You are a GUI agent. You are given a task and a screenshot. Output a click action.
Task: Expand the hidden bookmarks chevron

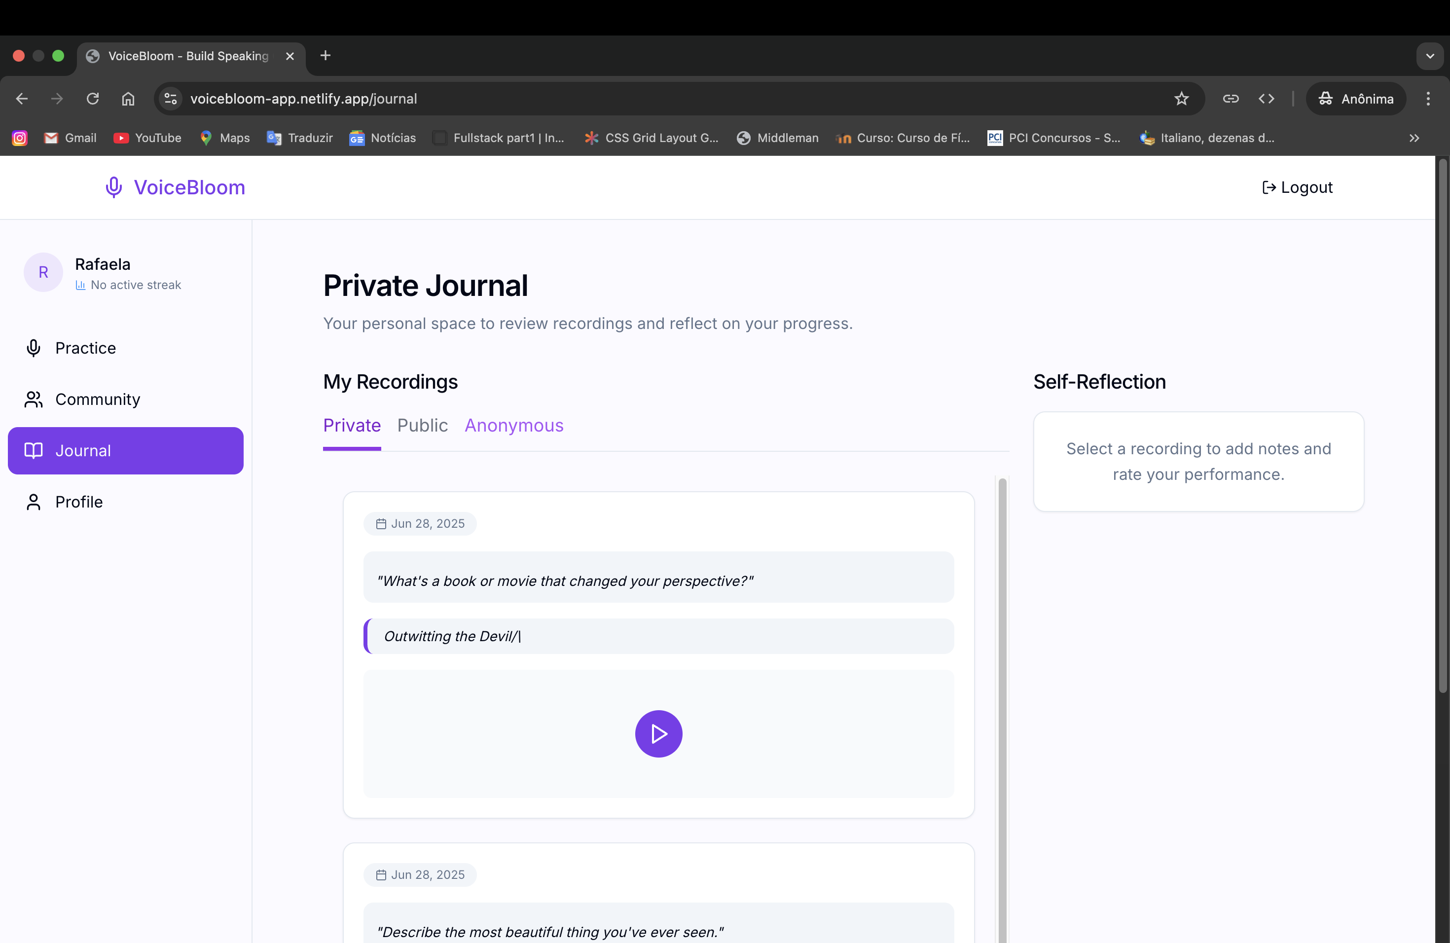pos(1414,138)
